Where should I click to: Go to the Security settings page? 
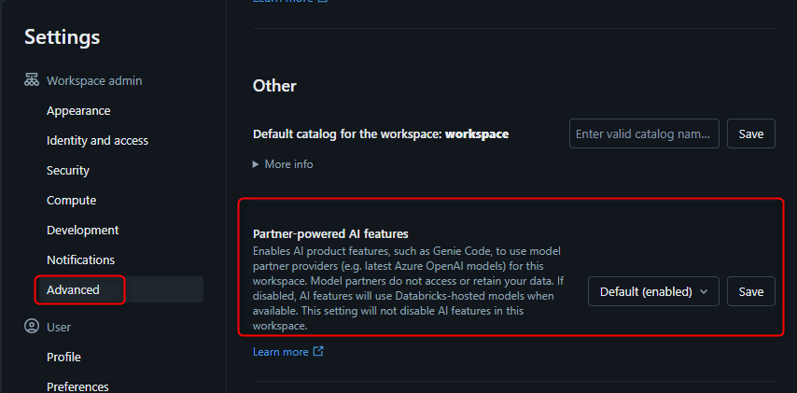pyautogui.click(x=67, y=170)
